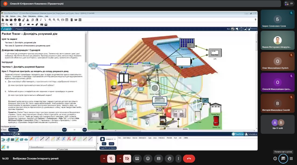
Task: Click the Redo arrow toolbar icon
Action: (x=45, y=20)
